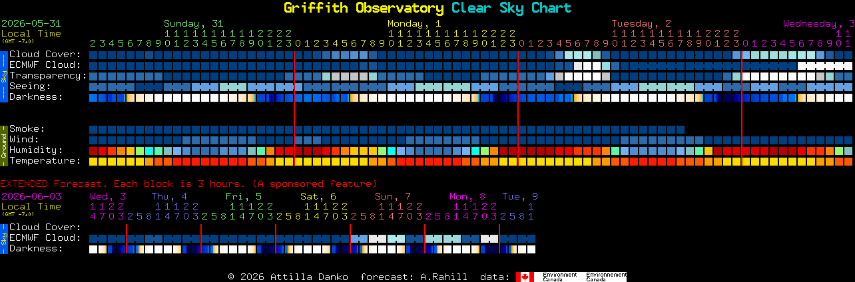Open the Transparency row label
The height and width of the screenshot is (282, 855).
48,76
